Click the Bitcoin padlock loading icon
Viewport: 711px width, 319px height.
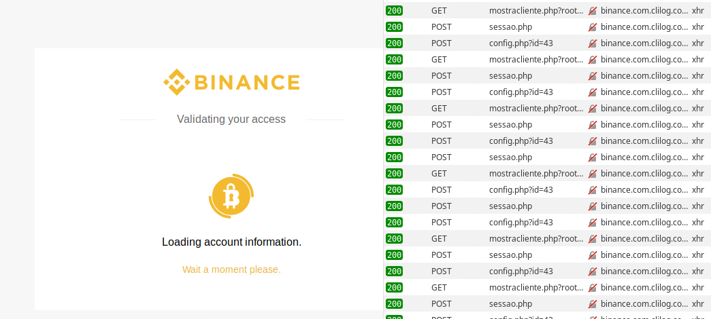[231, 196]
